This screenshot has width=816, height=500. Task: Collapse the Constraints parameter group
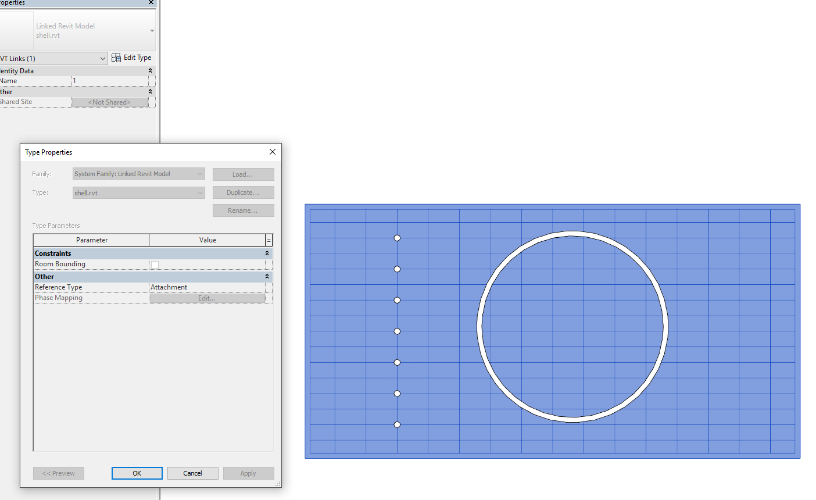point(267,253)
